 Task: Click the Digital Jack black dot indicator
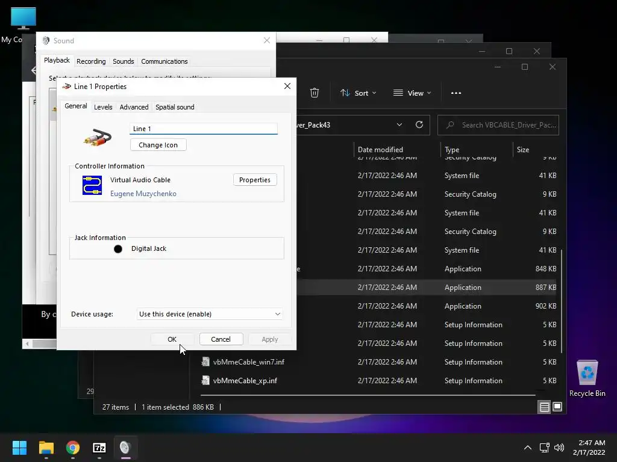coord(117,248)
